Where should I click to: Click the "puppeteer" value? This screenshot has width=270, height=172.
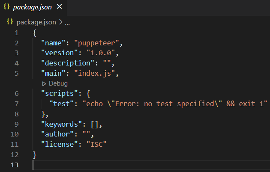[x=96, y=43]
